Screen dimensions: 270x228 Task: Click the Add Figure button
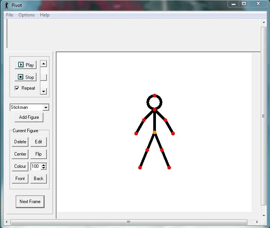[x=29, y=117]
